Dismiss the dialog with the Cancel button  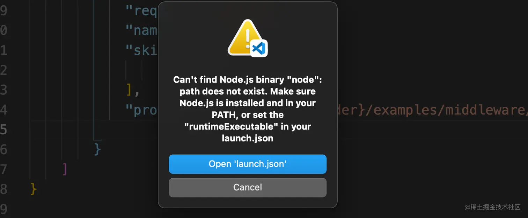248,187
